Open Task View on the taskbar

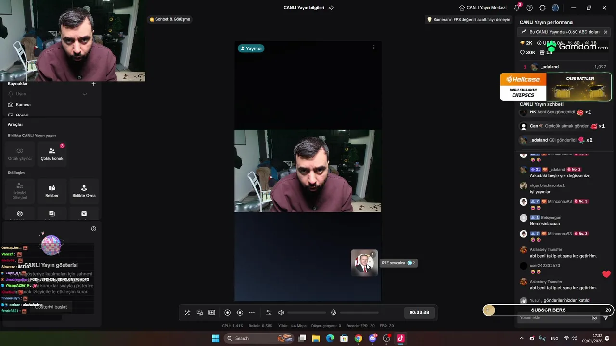tap(302, 338)
